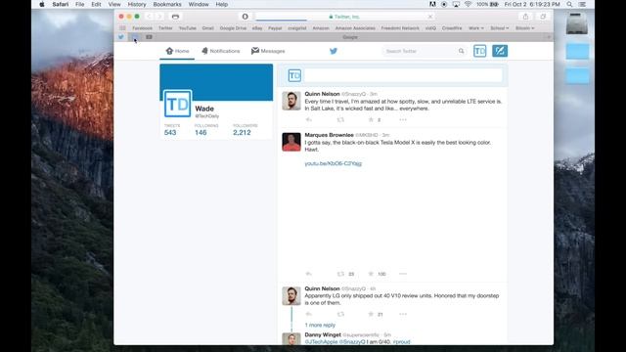Viewport: 626px width, 352px height.
Task: Click the Adobe icon in the menu bar
Action: (432, 4)
